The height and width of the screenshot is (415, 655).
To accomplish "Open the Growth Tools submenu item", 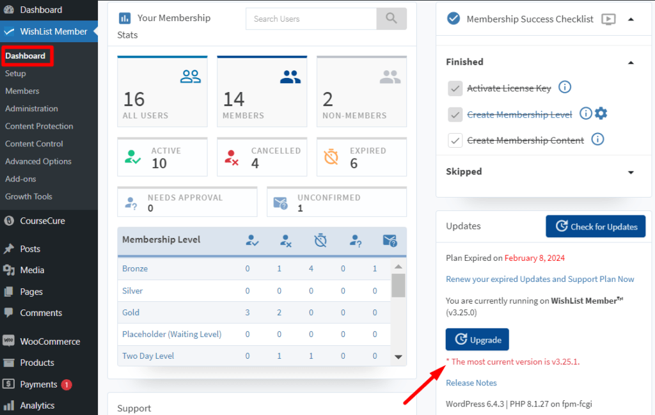I will (28, 196).
